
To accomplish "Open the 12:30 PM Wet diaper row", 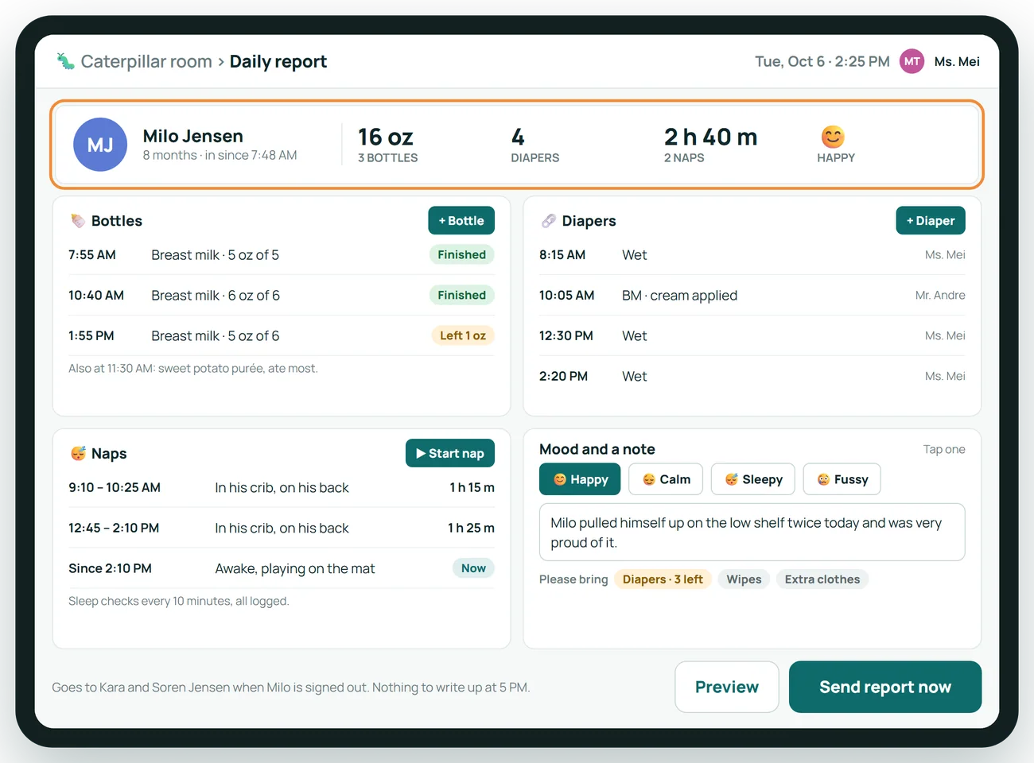I will 752,336.
